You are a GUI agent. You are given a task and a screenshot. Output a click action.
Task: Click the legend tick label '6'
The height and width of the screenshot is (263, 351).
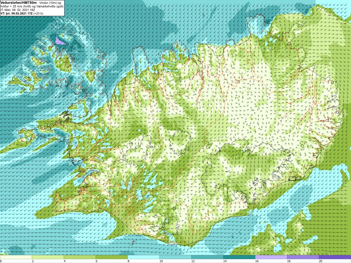[97, 261]
